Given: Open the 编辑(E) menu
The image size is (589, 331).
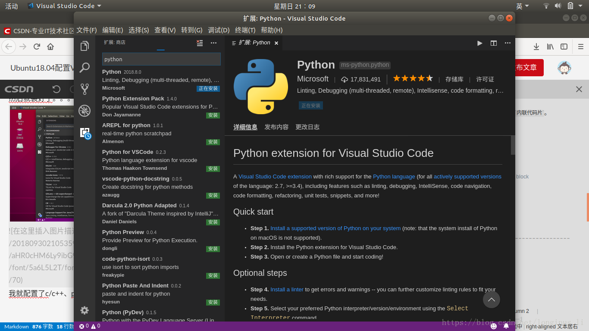Looking at the screenshot, I should point(113,30).
